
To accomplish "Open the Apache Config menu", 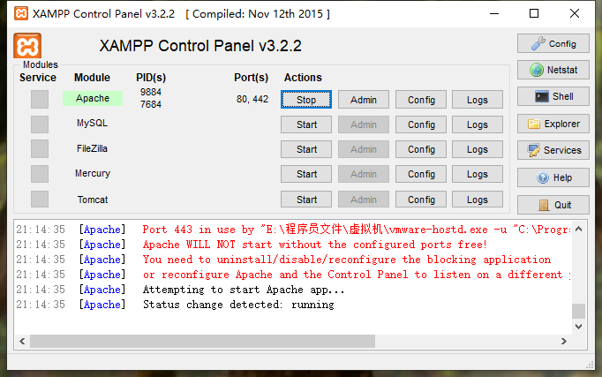I will [x=421, y=100].
